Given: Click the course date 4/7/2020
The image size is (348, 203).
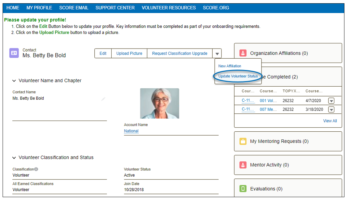Looking at the screenshot, I should [x=313, y=101].
